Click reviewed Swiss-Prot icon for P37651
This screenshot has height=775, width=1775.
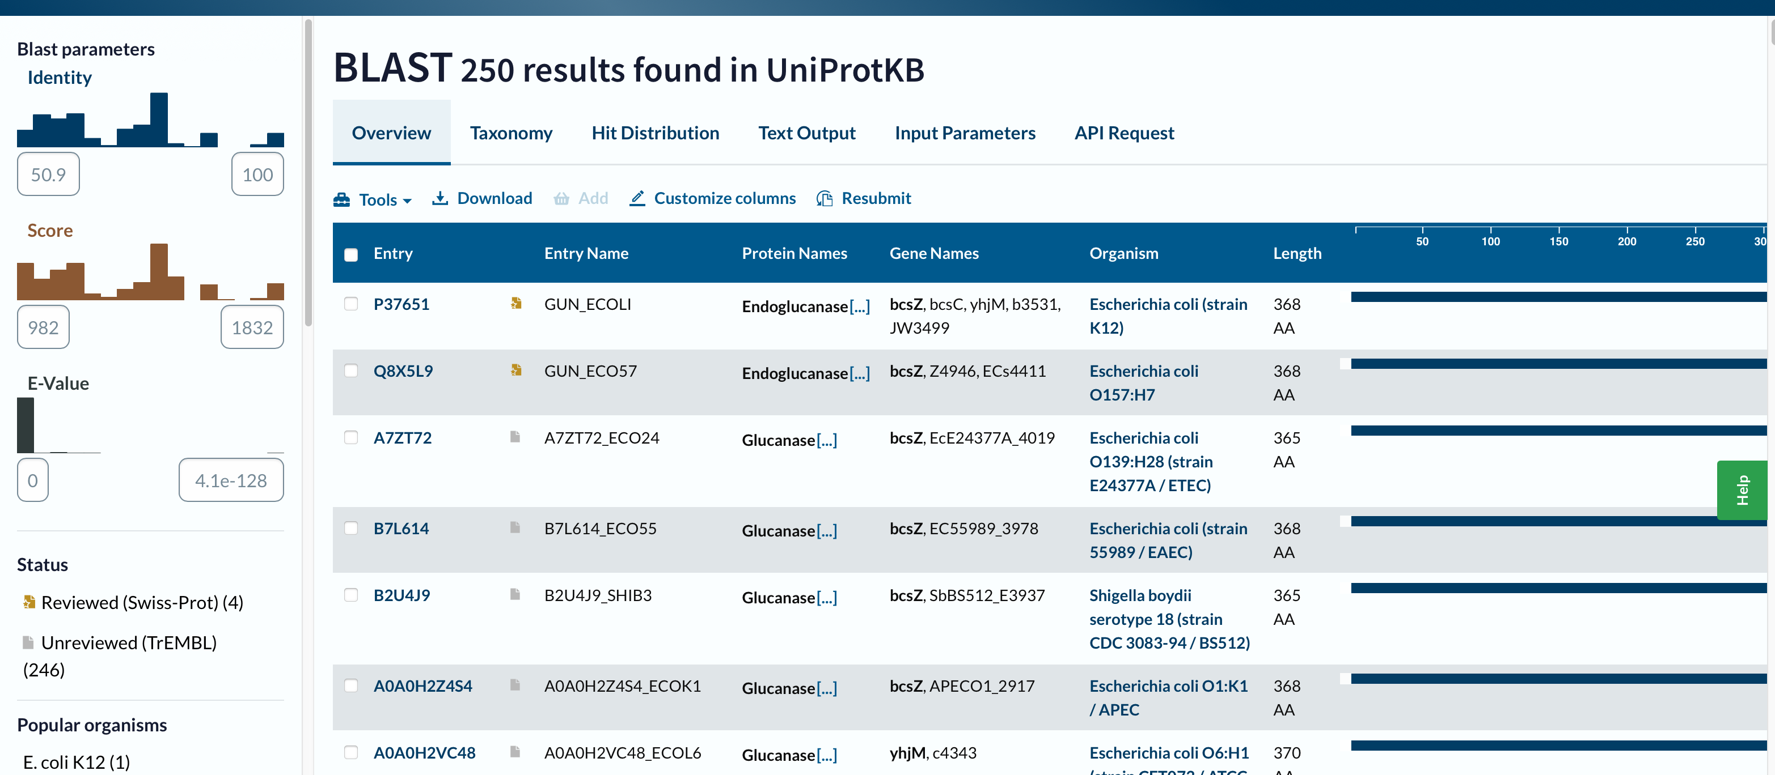tap(515, 303)
